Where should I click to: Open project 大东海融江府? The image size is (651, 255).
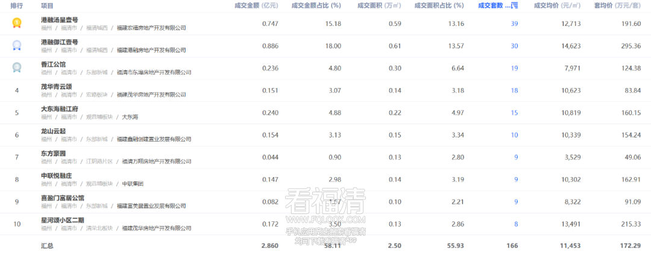tap(60, 109)
